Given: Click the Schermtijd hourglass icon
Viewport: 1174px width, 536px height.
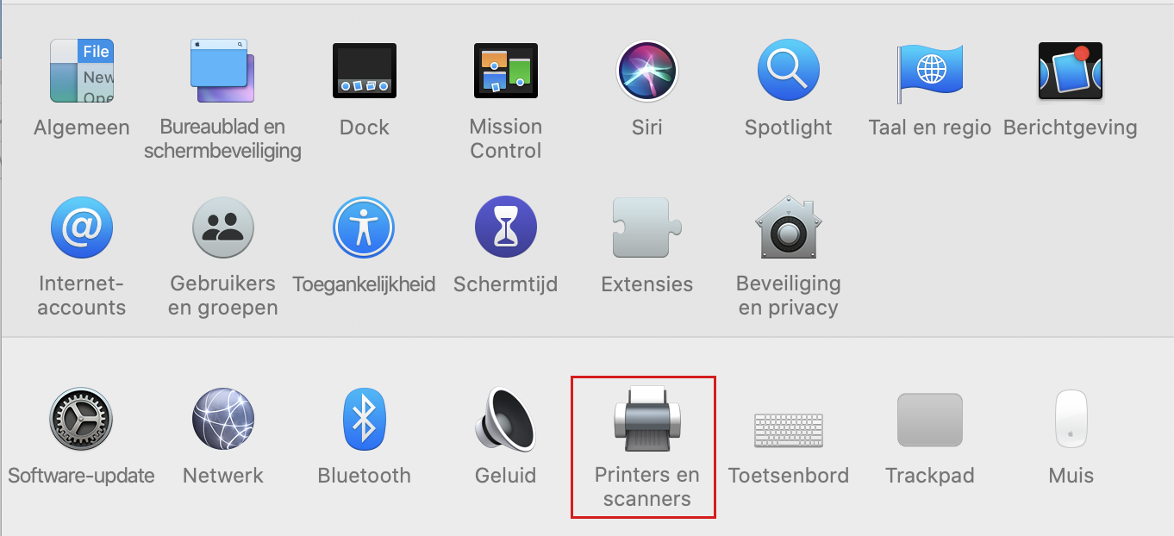Looking at the screenshot, I should coord(506,227).
